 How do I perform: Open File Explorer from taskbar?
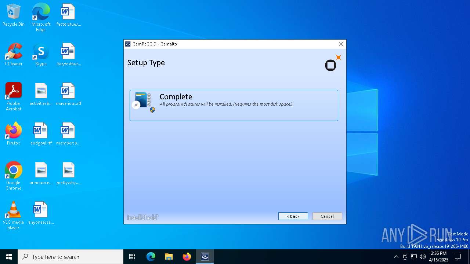coord(169,257)
